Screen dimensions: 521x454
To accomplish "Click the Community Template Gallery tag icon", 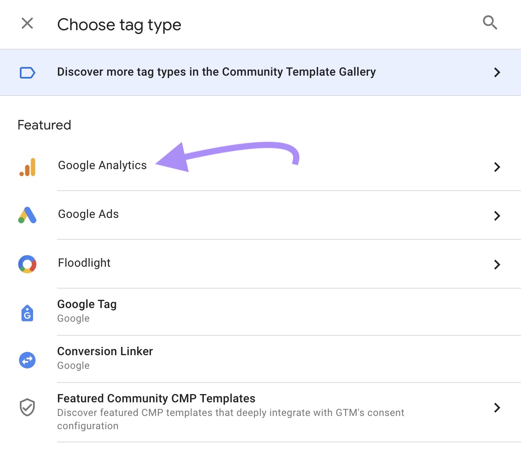I will click(x=26, y=72).
